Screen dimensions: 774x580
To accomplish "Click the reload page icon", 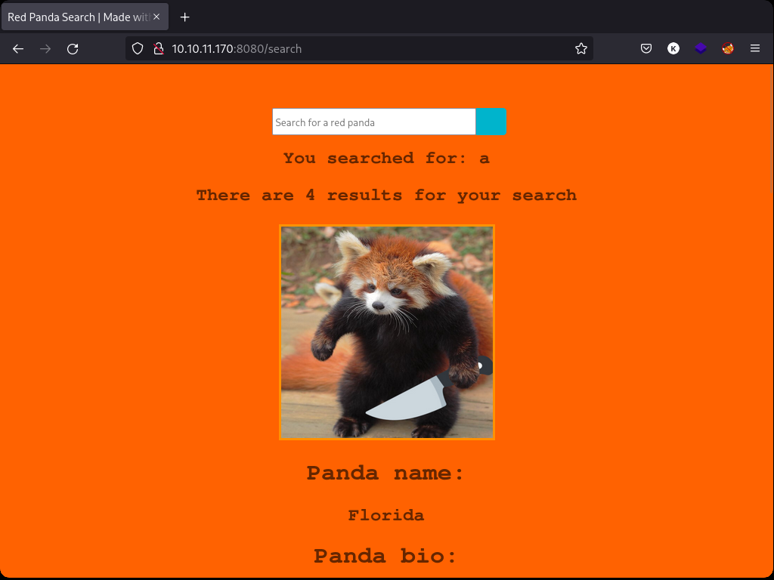I will click(x=73, y=48).
